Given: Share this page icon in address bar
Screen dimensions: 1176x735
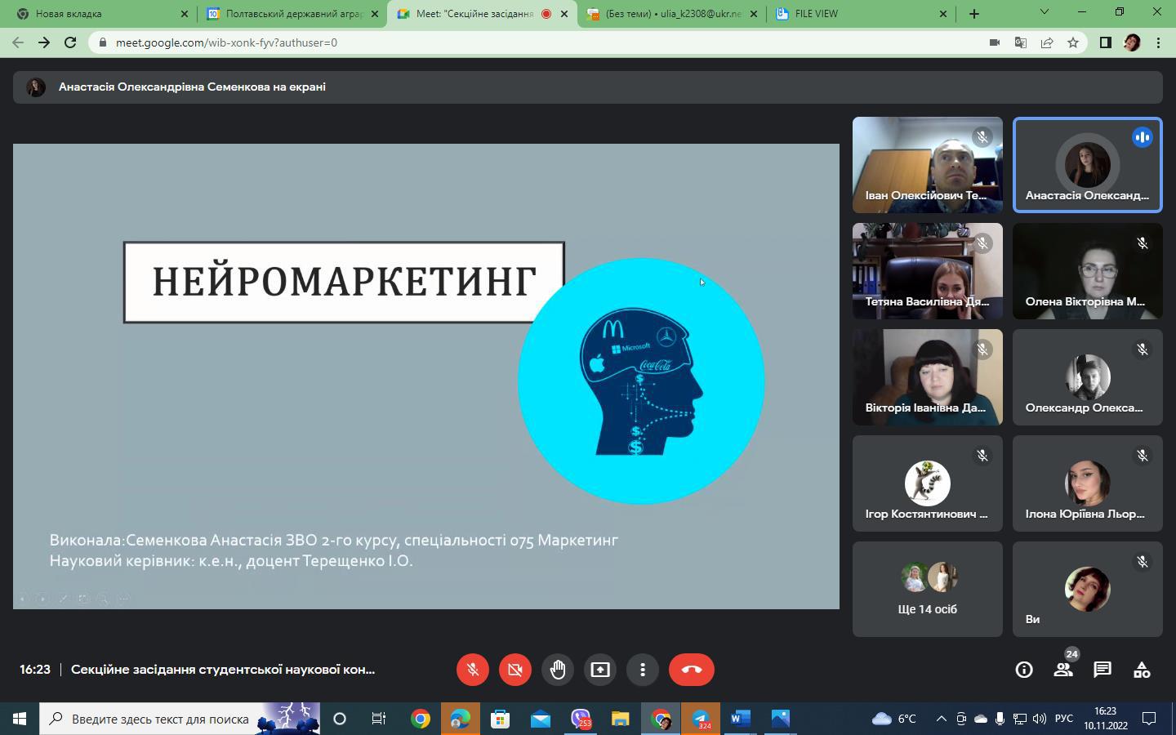Looking at the screenshot, I should pyautogui.click(x=1047, y=42).
